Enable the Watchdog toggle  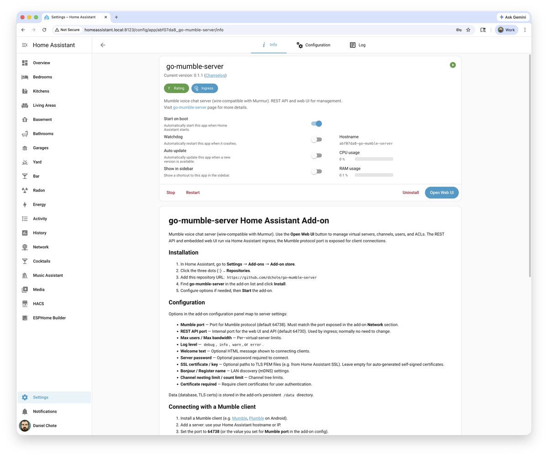pyautogui.click(x=316, y=139)
